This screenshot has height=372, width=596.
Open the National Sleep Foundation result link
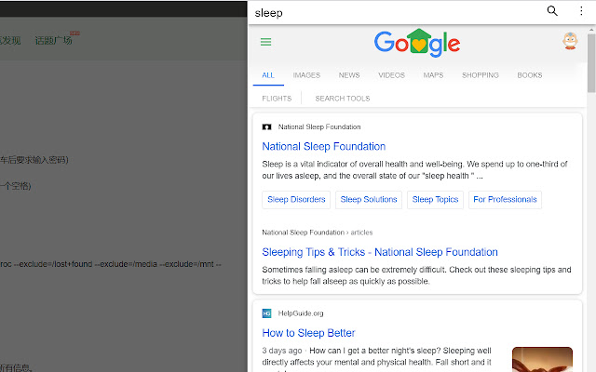(x=324, y=147)
